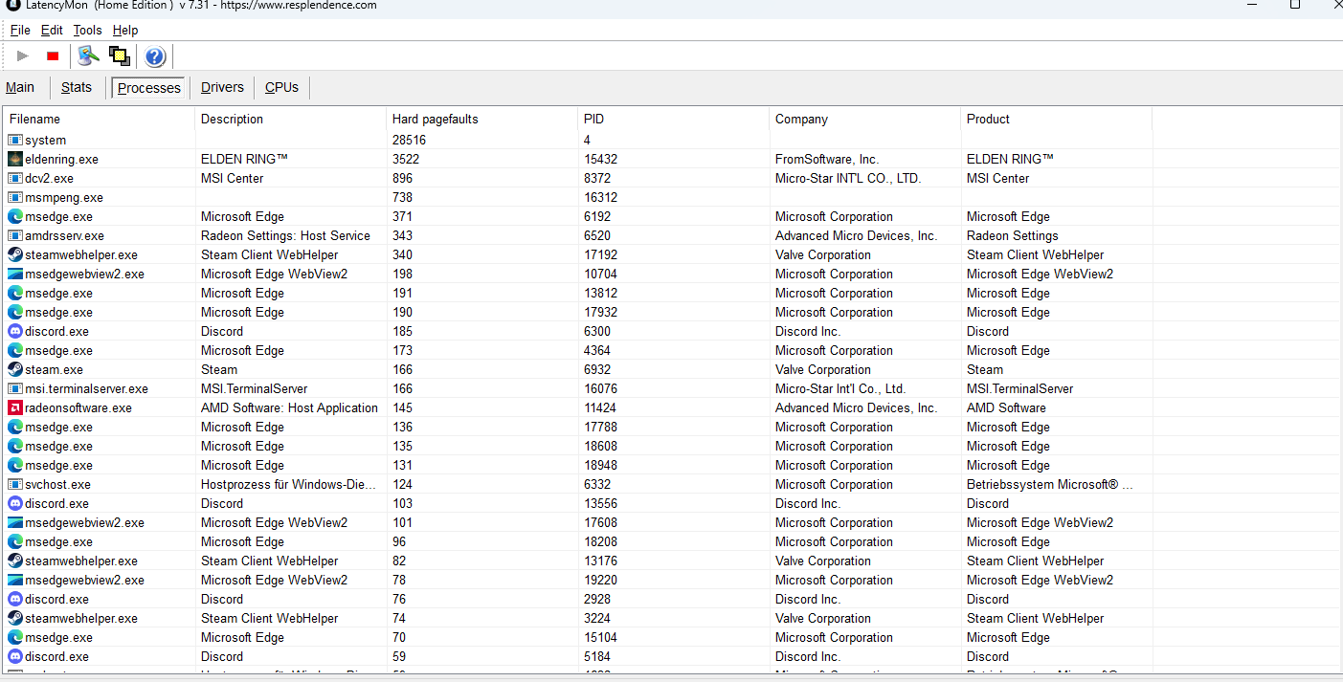Select the Processes tab
1343x682 pixels.
pos(149,88)
